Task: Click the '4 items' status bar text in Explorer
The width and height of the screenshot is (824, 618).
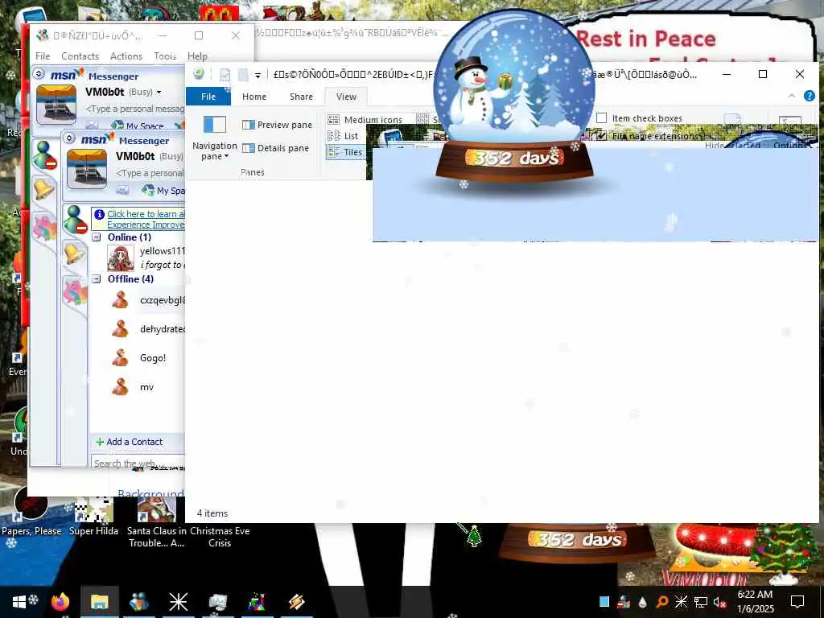Action: tap(212, 513)
